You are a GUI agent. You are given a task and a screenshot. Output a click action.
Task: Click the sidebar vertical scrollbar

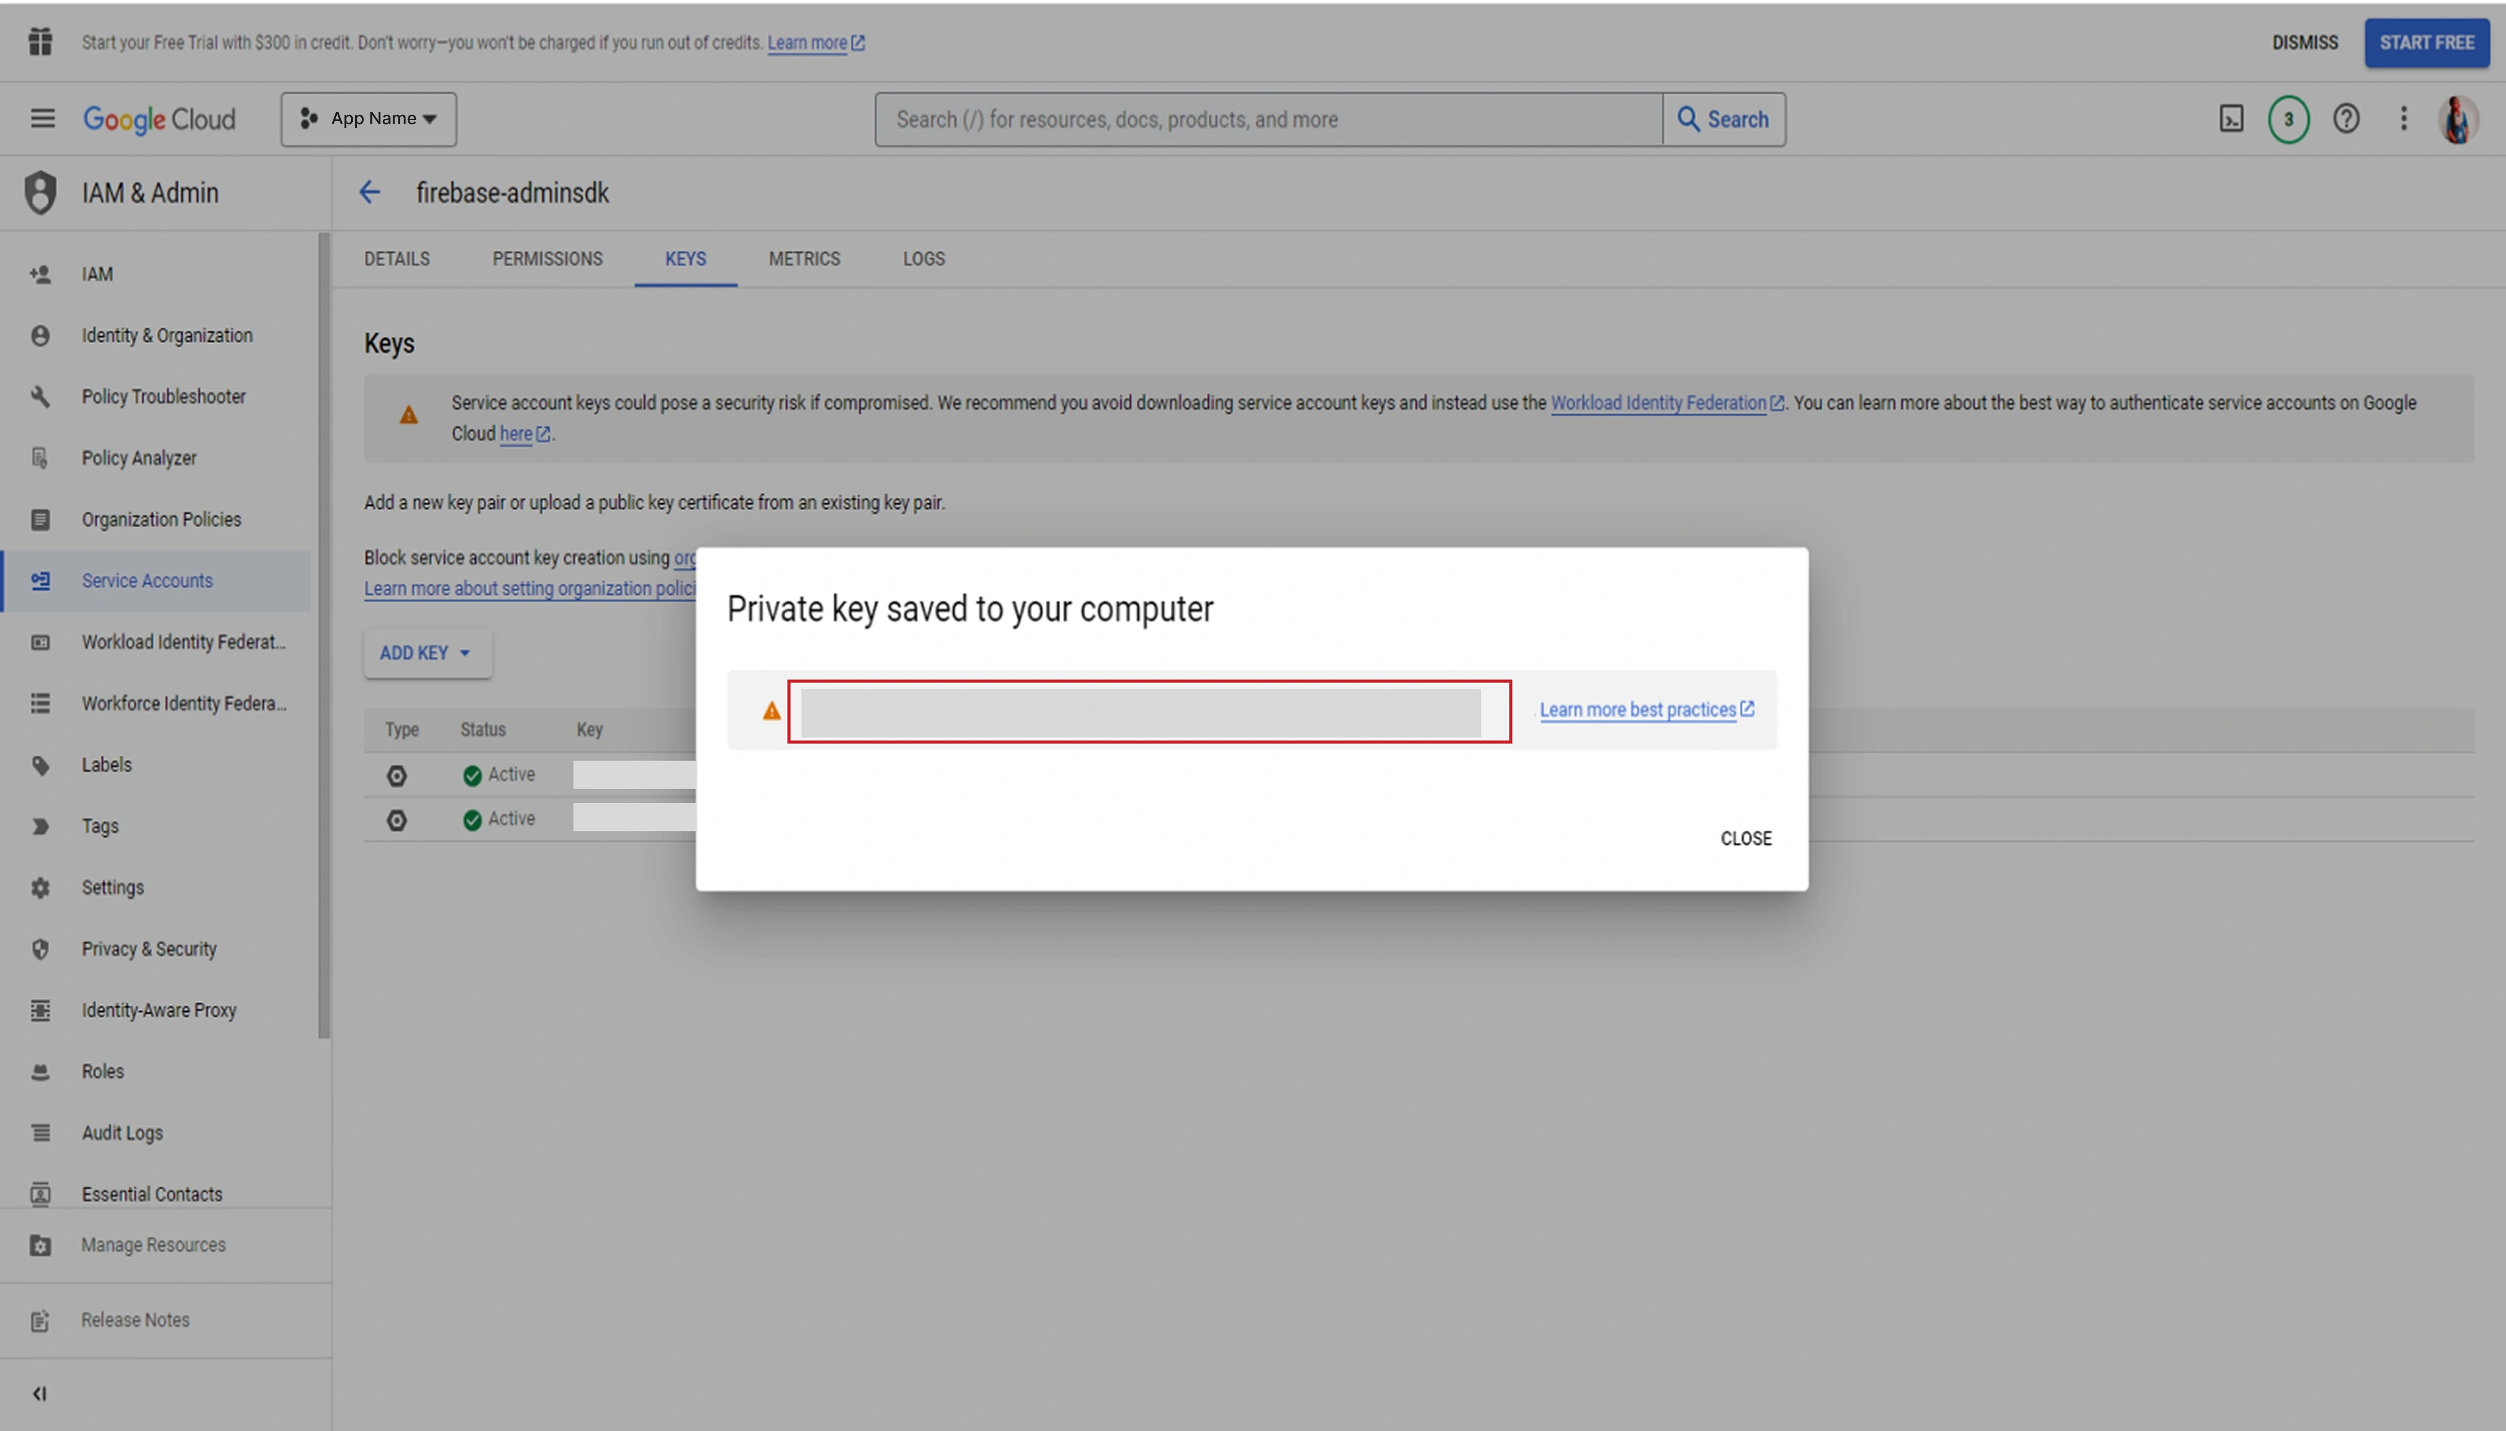coord(324,635)
